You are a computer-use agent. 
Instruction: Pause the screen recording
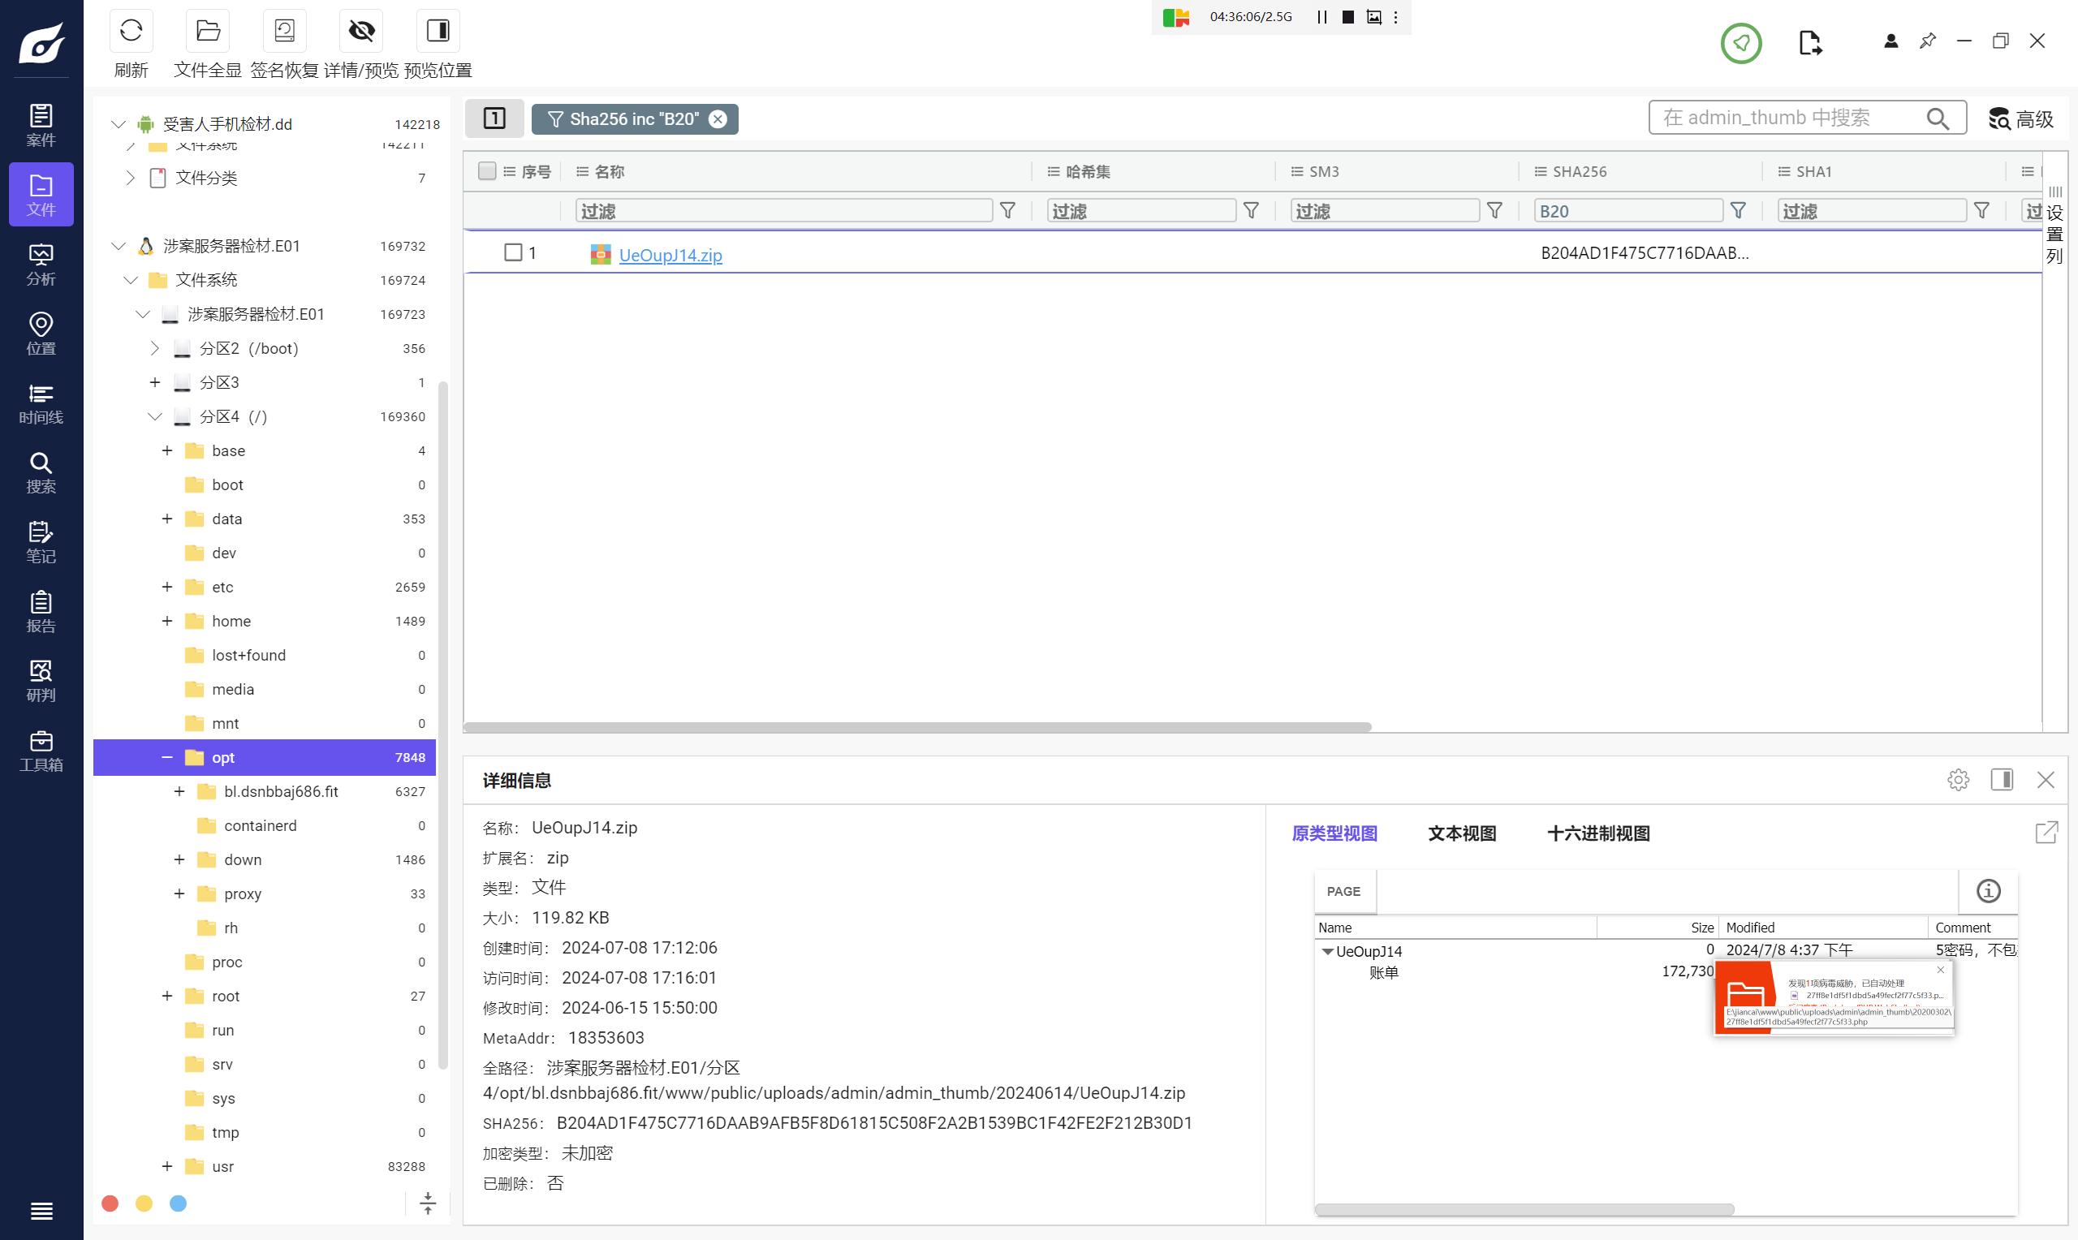[1321, 17]
